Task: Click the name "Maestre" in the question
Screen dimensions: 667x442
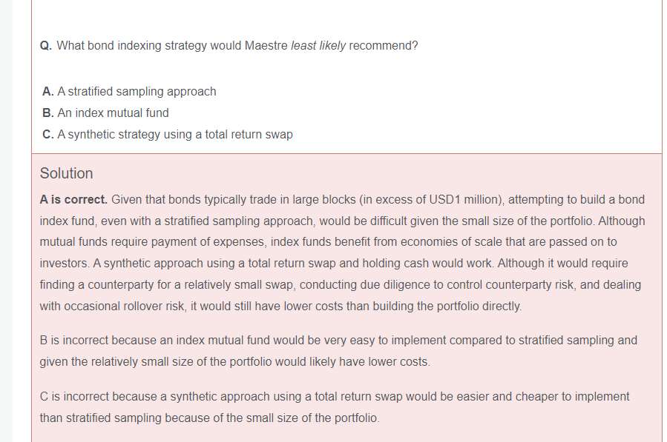Action: [266, 46]
